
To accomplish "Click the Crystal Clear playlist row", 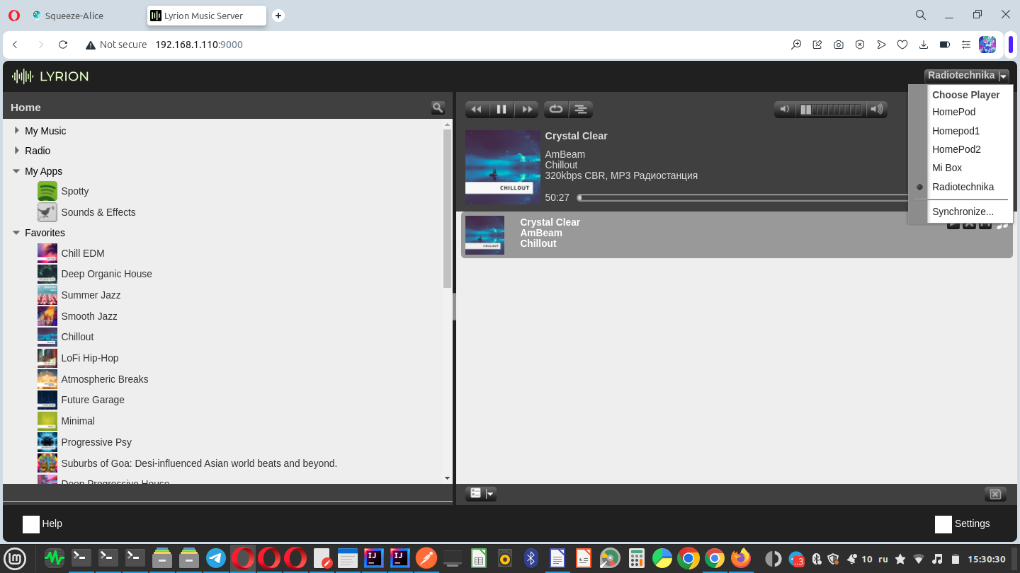I will coord(737,235).
